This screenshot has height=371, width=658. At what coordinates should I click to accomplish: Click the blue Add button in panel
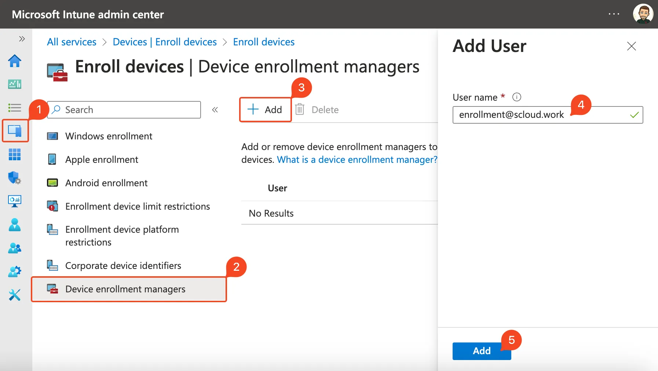[482, 351]
